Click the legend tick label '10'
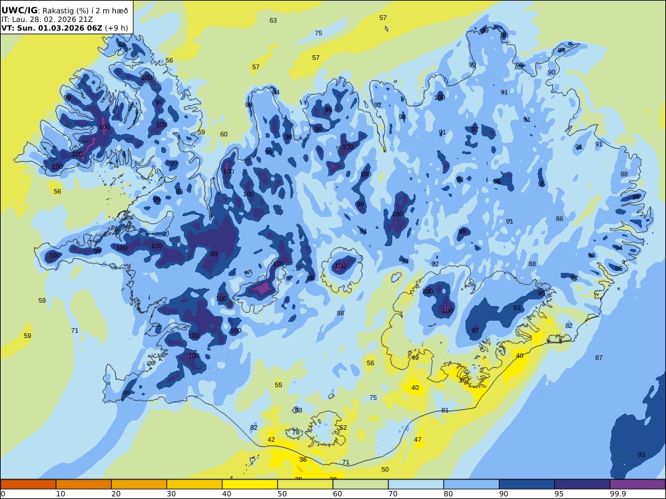This screenshot has height=499, width=666. [x=61, y=494]
